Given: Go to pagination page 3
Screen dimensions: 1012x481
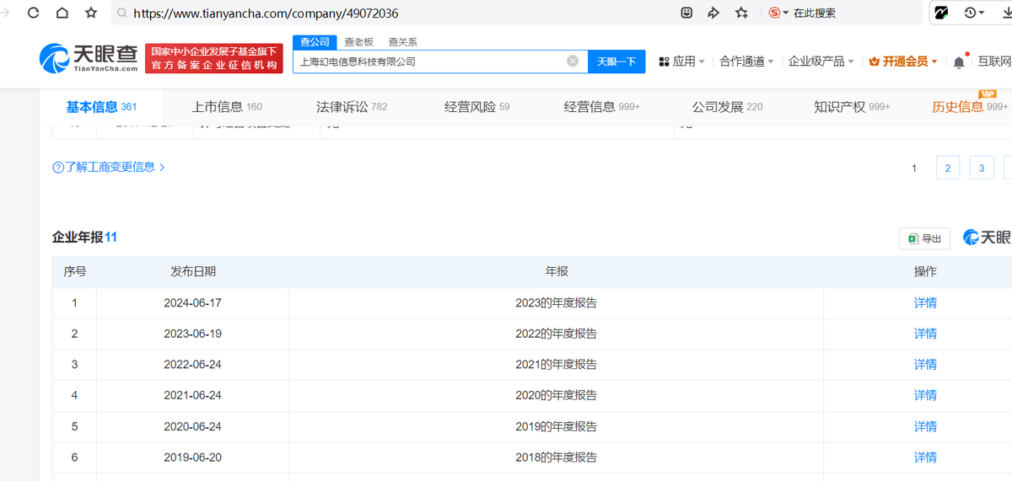Looking at the screenshot, I should tap(982, 168).
